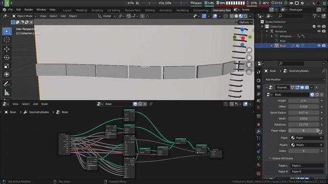Open the Particles properties tab
Viewport: 328px width, 184px height.
click(x=258, y=138)
